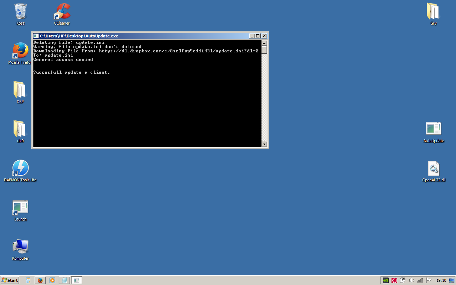Open the volume control in system tray

coord(412,280)
